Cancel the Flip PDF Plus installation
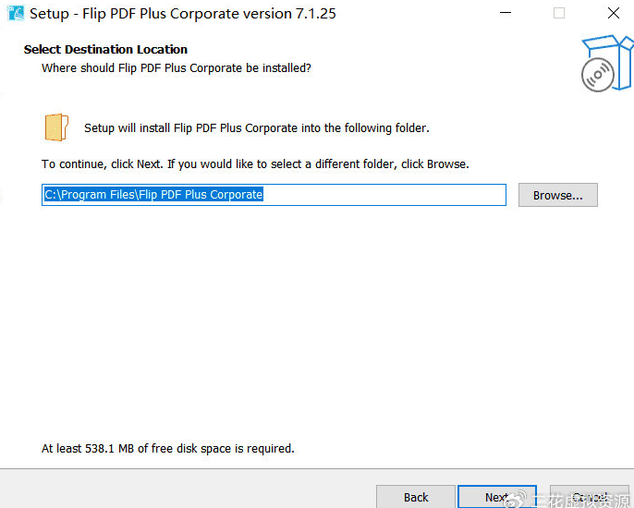The width and height of the screenshot is (634, 508). pos(590,497)
